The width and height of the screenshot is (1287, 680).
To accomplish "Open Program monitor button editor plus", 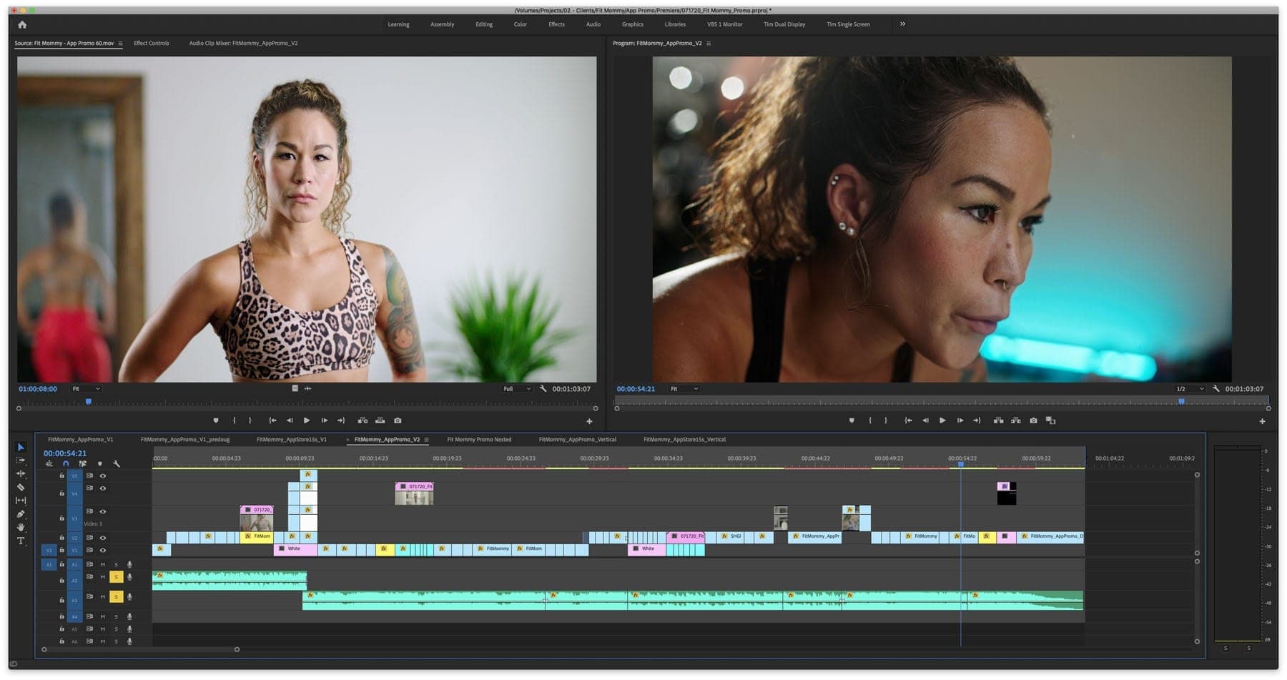I will (x=1262, y=421).
